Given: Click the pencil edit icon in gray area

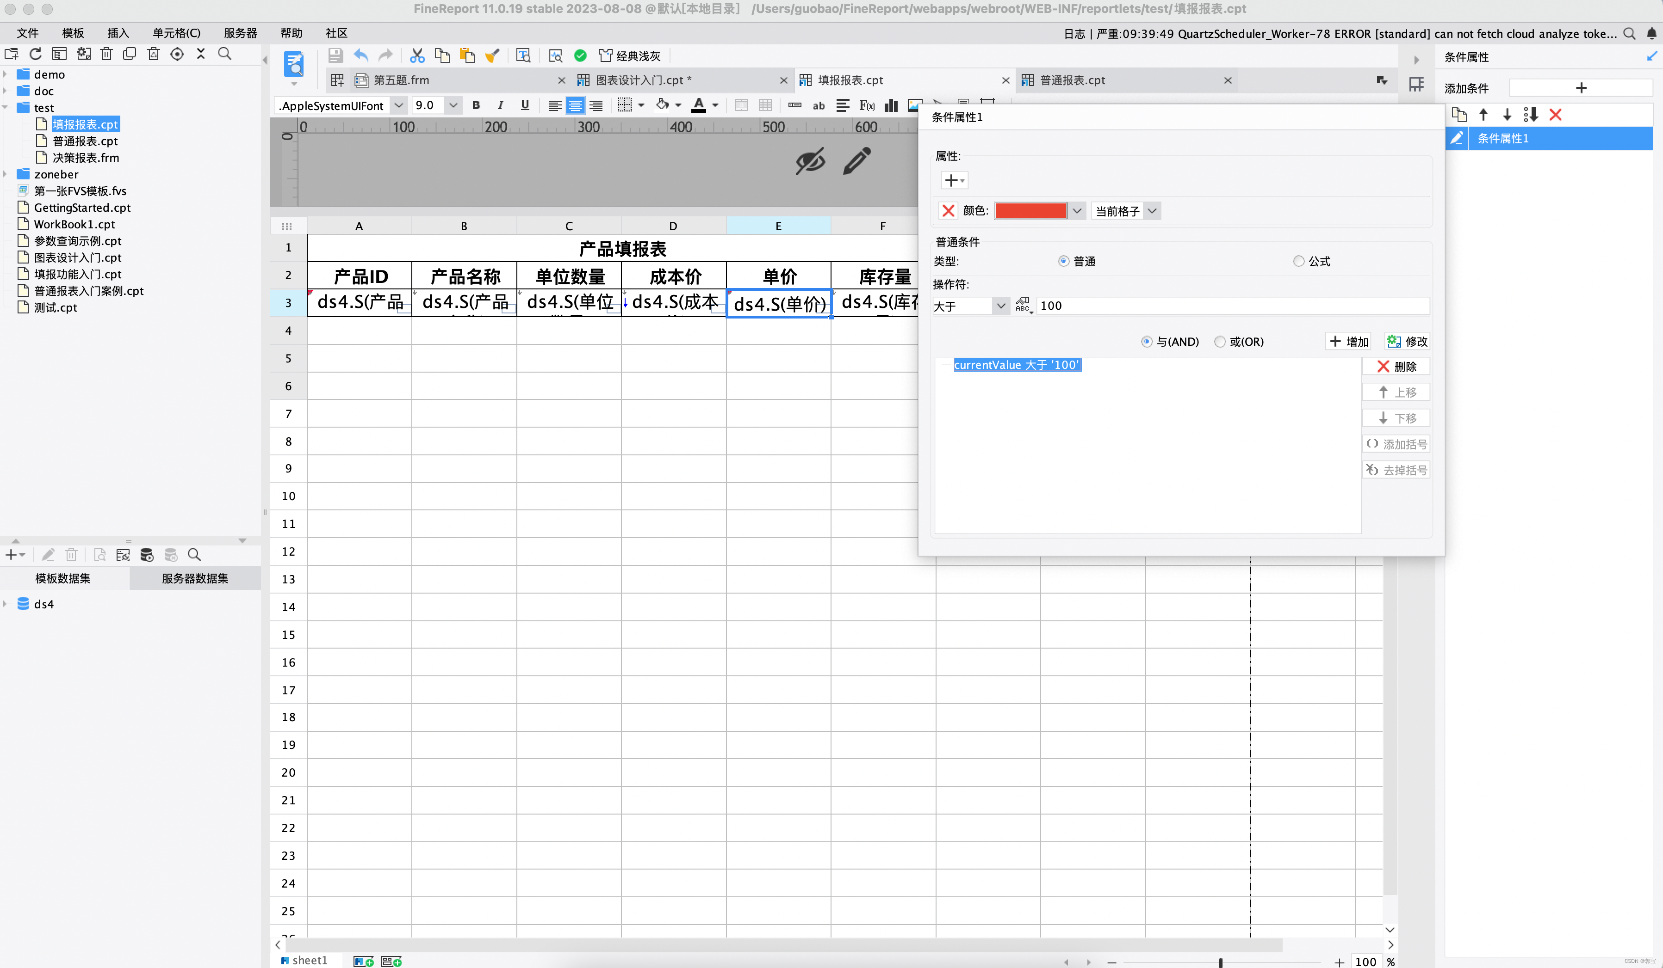Looking at the screenshot, I should click(856, 161).
